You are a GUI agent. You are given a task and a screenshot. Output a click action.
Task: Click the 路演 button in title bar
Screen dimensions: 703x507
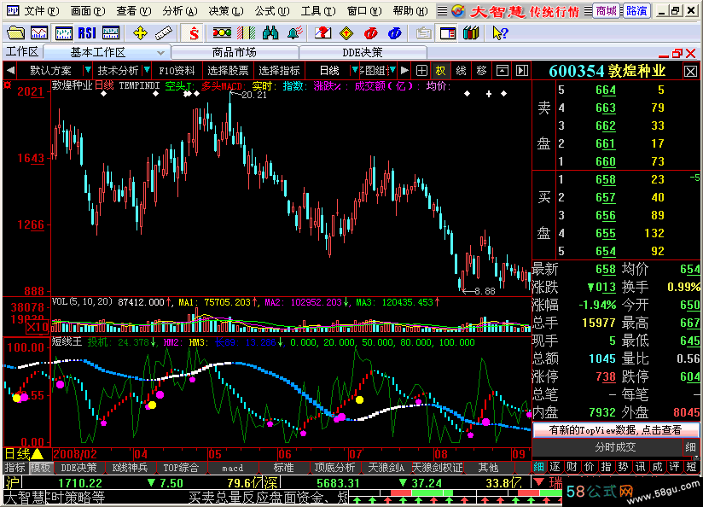pos(636,11)
